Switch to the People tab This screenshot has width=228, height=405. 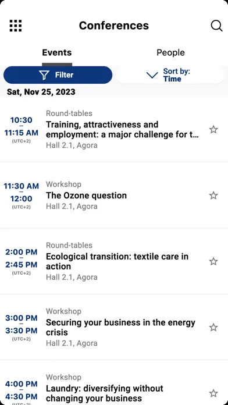click(170, 53)
